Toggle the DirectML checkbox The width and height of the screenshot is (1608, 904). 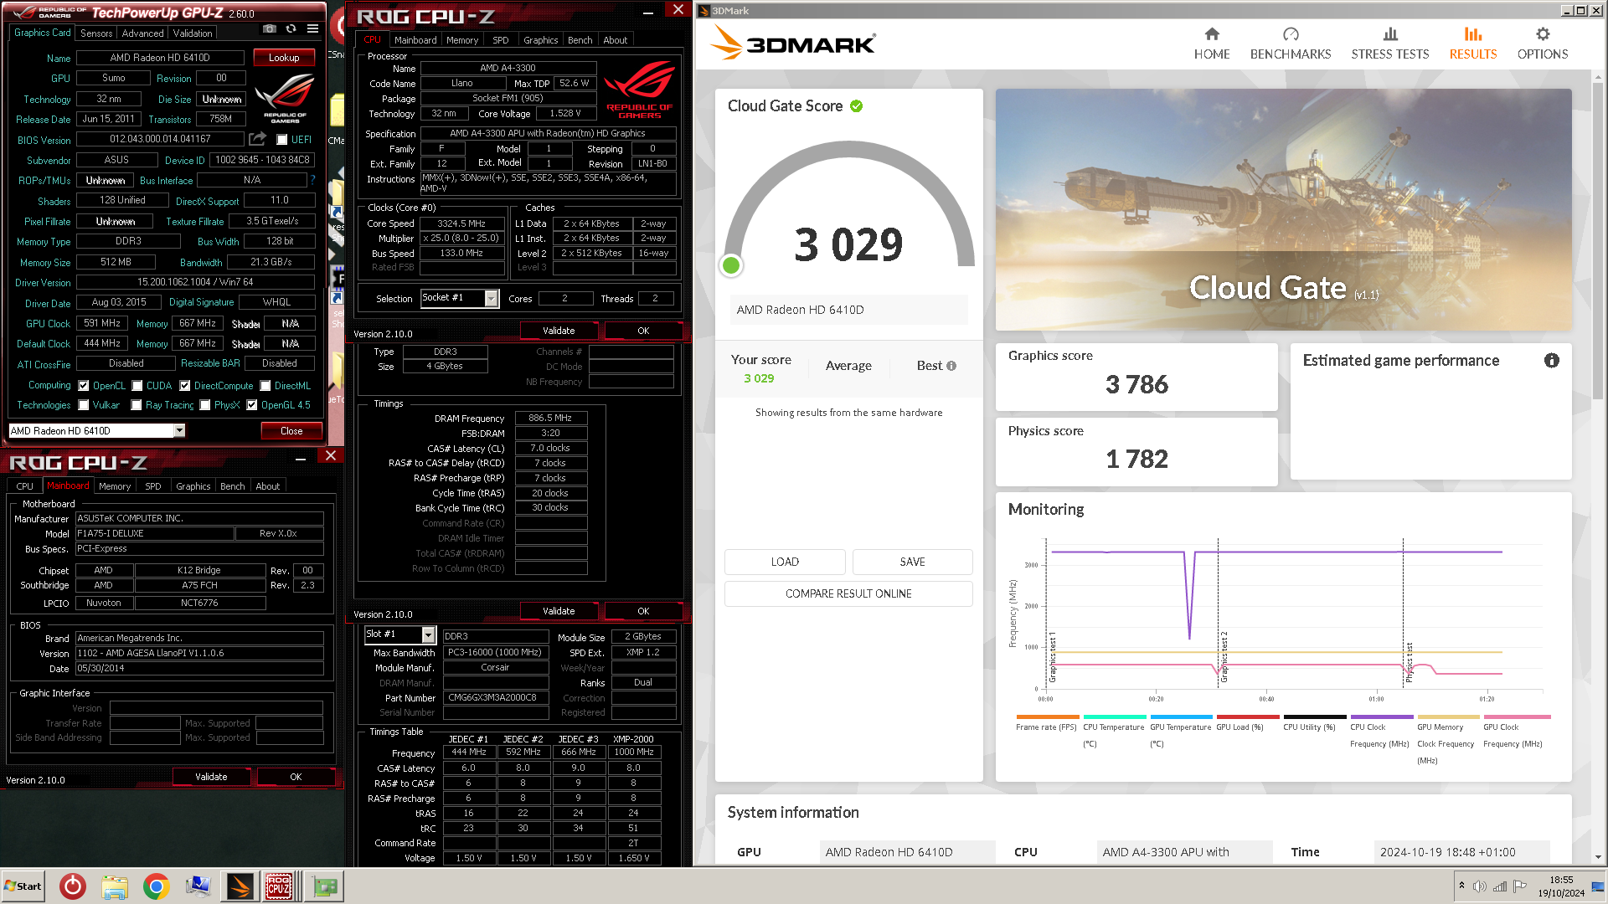click(x=265, y=386)
